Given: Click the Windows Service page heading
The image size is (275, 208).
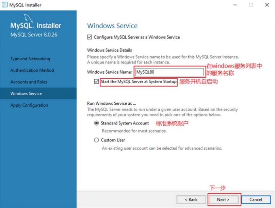Looking at the screenshot, I should (112, 26).
